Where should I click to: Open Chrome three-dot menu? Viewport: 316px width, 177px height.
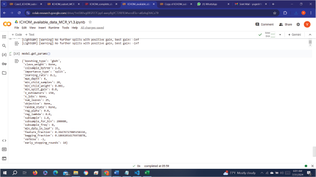[x=311, y=13]
